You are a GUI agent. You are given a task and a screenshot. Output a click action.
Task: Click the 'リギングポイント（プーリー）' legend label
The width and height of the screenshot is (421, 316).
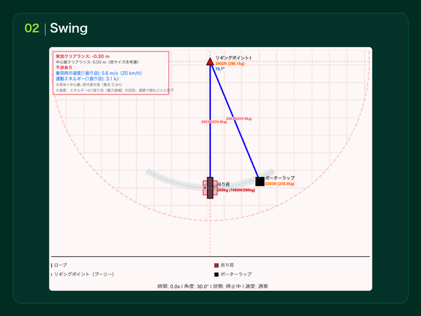pos(84,274)
